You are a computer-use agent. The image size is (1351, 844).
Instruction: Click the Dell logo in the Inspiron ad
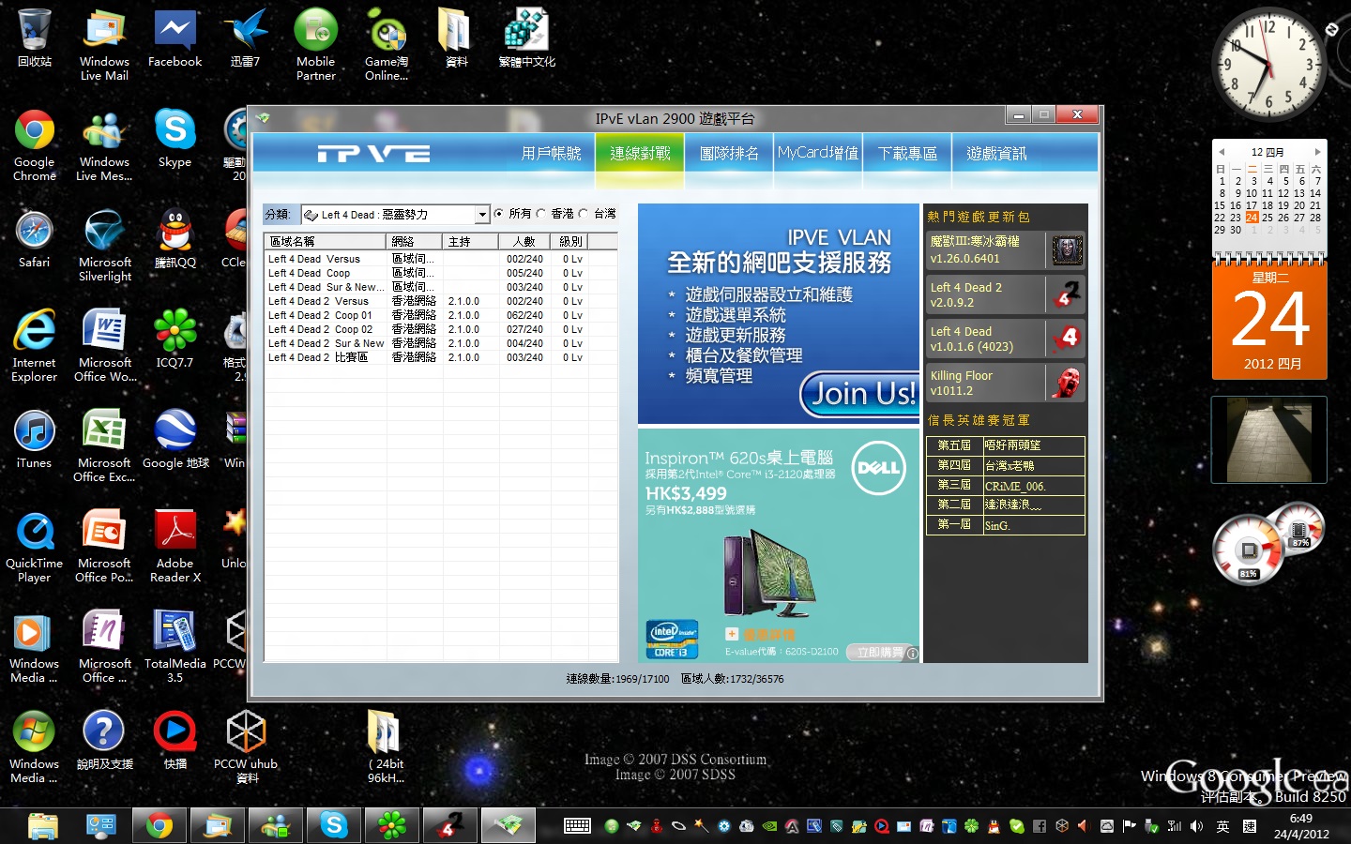click(x=878, y=467)
